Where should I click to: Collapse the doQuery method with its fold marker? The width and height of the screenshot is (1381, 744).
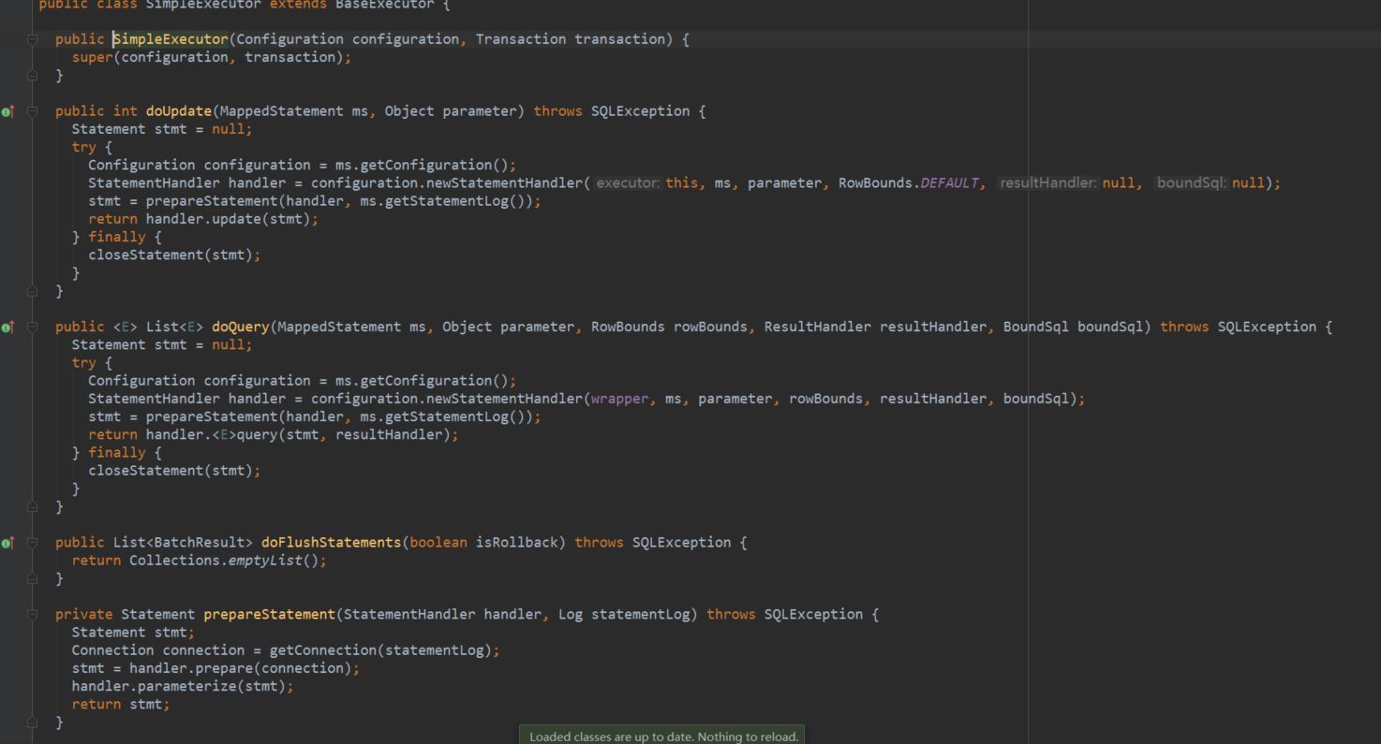[32, 327]
